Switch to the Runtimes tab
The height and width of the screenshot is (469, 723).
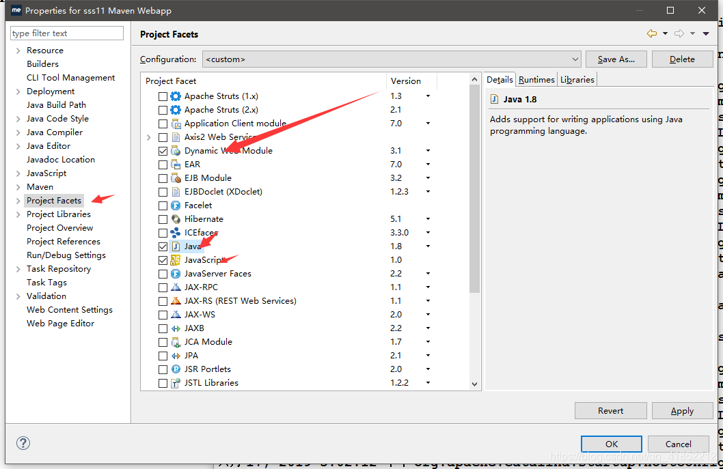pos(536,79)
